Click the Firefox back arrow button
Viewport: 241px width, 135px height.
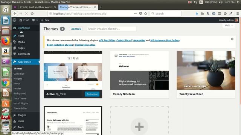(x=15, y=13)
